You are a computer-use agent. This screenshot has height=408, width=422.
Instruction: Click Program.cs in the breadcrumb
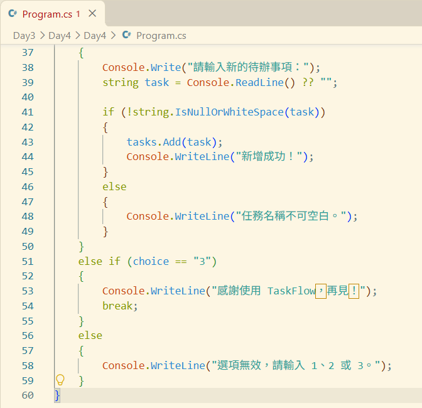pyautogui.click(x=161, y=36)
